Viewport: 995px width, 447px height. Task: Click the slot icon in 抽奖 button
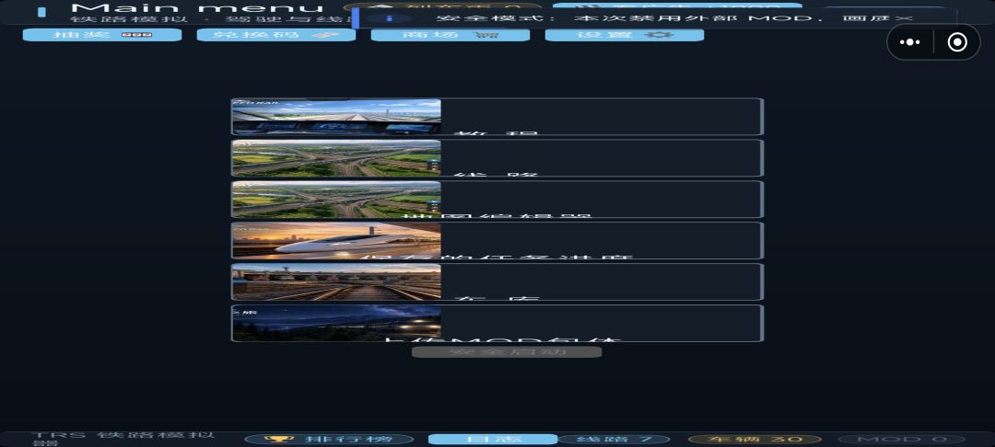(x=136, y=35)
